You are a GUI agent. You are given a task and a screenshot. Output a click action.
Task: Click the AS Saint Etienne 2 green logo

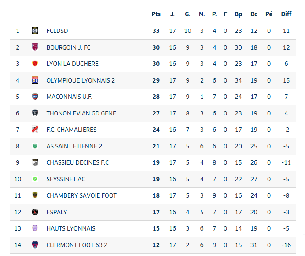[35, 146]
